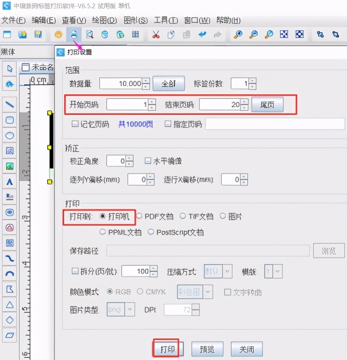Open print settings via printer icon
Image resolution: width=347 pixels, height=360 pixels.
(x=74, y=35)
